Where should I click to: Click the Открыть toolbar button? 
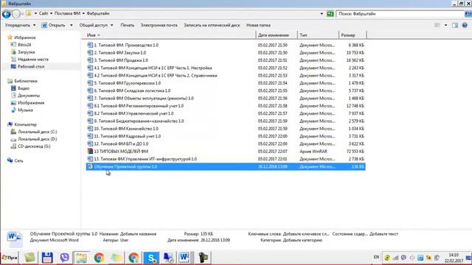pos(54,25)
